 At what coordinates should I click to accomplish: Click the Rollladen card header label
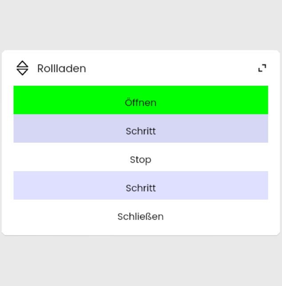pos(62,68)
